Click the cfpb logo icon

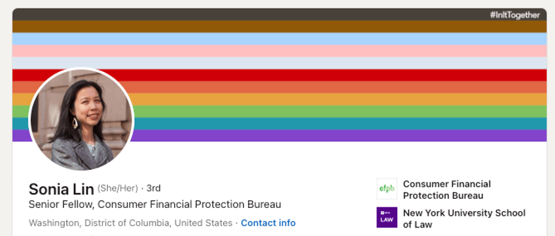tap(387, 189)
